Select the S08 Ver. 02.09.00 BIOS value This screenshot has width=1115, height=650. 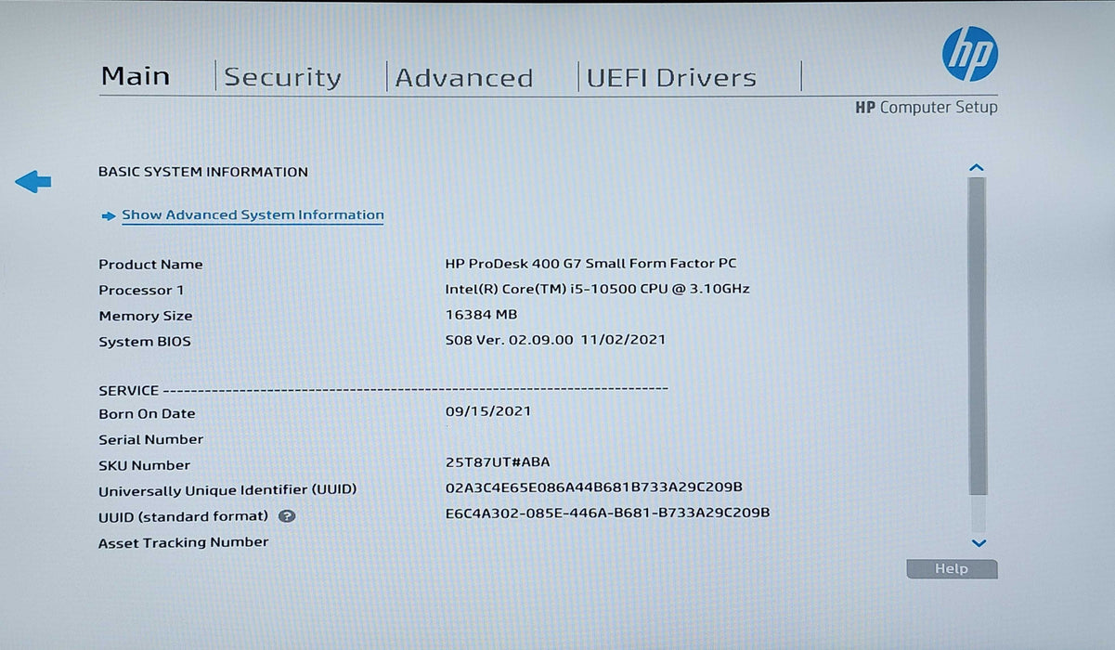555,340
